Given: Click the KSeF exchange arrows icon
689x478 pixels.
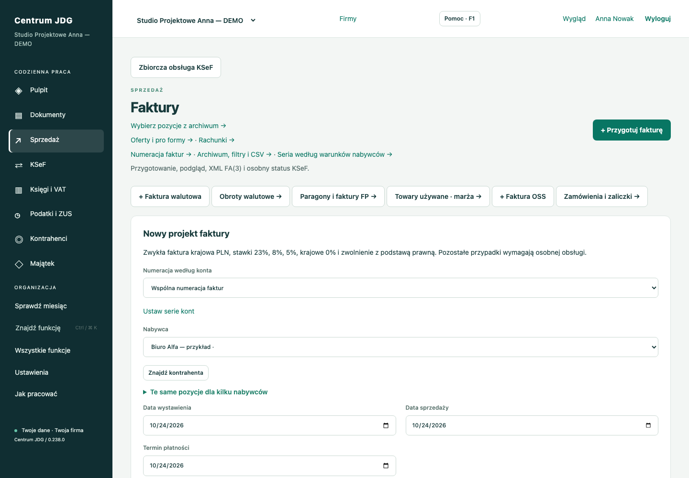Looking at the screenshot, I should 19,165.
